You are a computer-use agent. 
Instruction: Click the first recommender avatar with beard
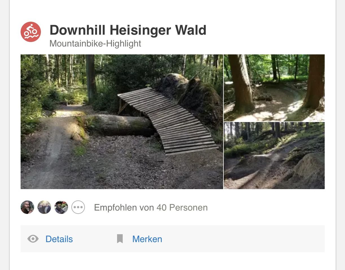pos(27,207)
